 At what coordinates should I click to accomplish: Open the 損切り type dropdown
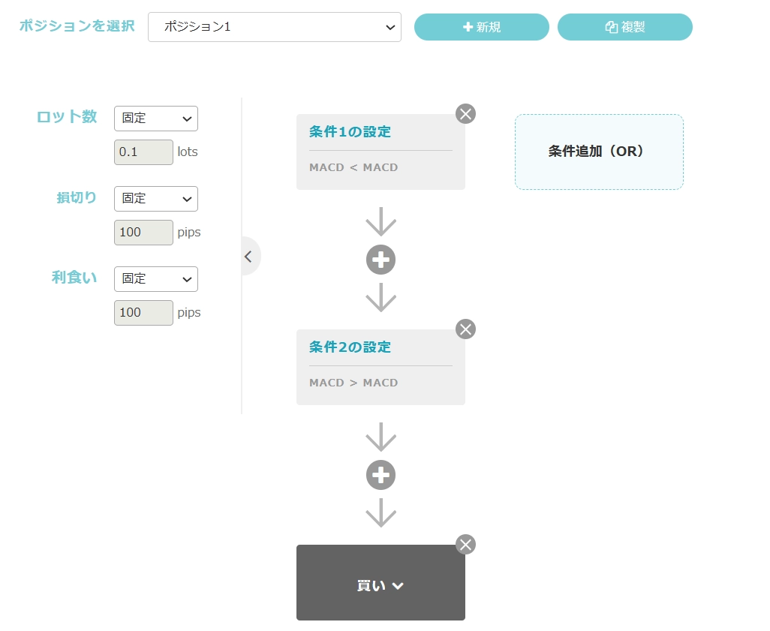point(156,199)
